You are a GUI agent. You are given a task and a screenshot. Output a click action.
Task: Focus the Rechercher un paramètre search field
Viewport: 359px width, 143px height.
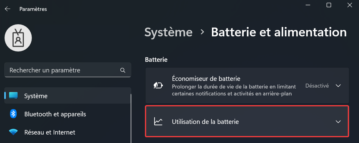[x=68, y=70]
